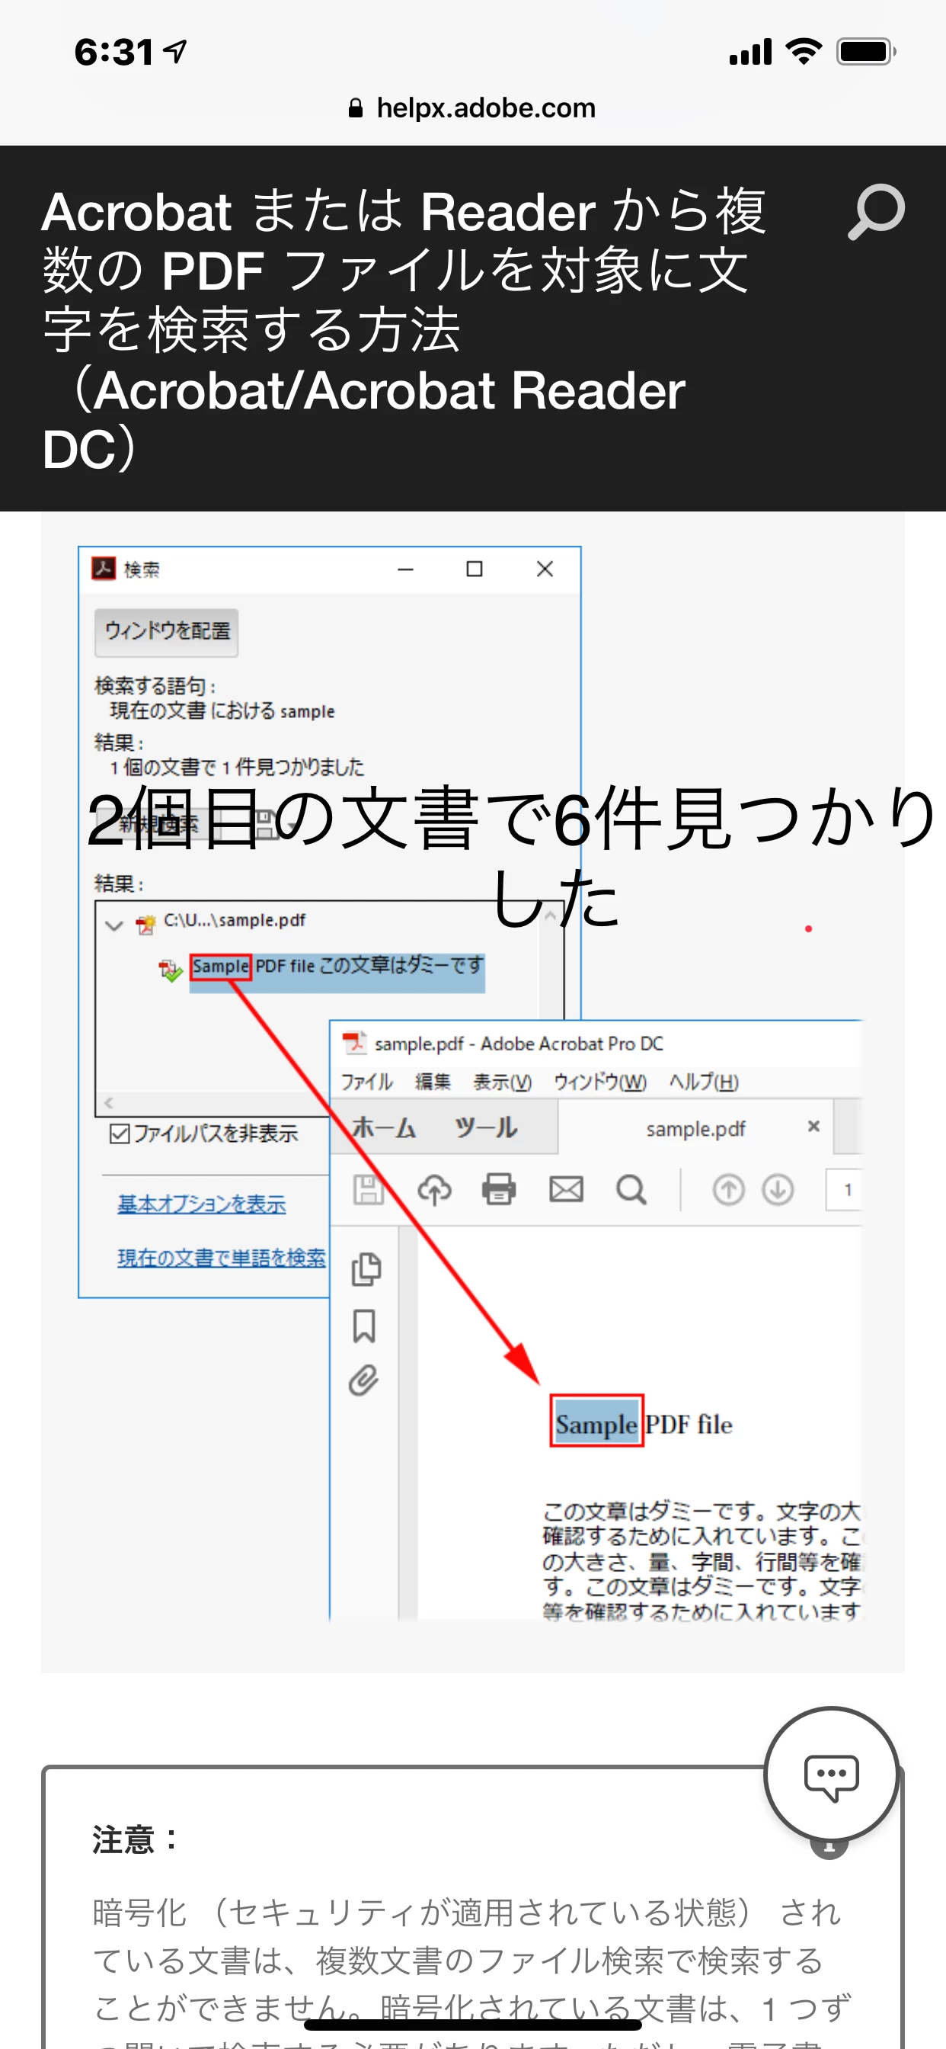The image size is (946, 2049).
Task: Click the result hit icon beside Sample PDF file
Action: click(x=170, y=970)
